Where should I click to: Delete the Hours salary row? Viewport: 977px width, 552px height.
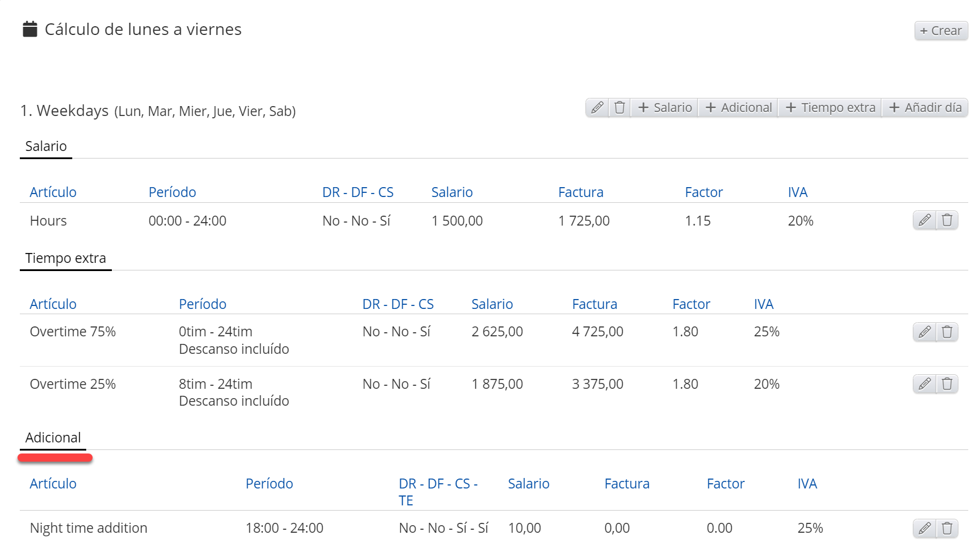tap(947, 220)
